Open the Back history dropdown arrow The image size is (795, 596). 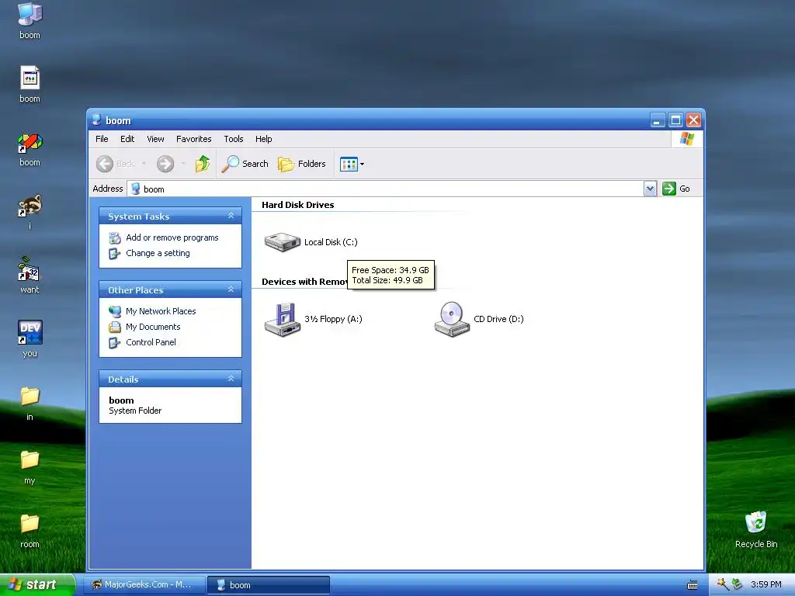pos(144,164)
